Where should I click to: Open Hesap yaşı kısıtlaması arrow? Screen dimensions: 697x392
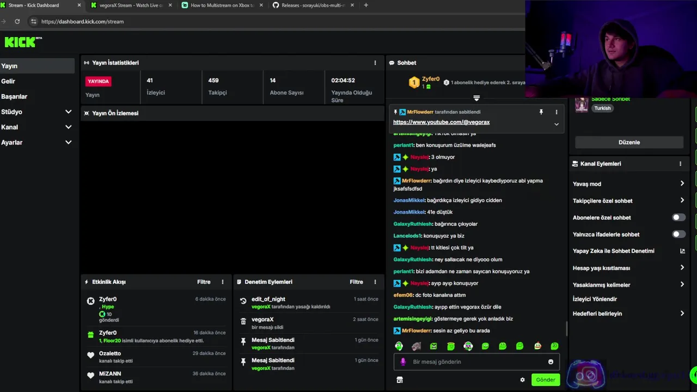pos(682,268)
